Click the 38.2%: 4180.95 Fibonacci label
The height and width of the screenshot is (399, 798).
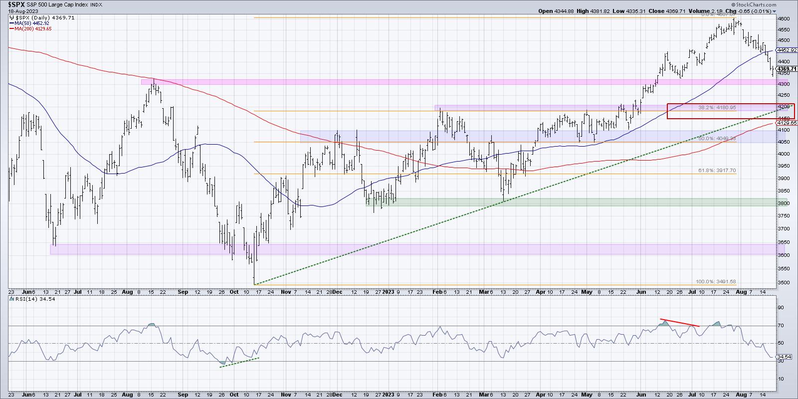pos(718,107)
